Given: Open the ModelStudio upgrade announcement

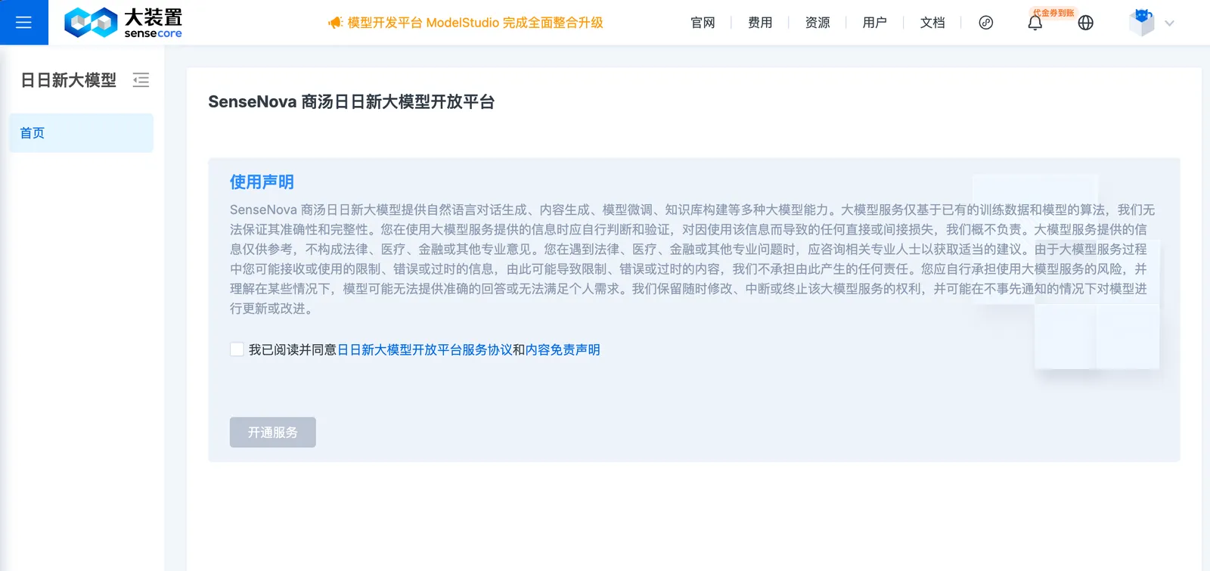Looking at the screenshot, I should [x=475, y=23].
